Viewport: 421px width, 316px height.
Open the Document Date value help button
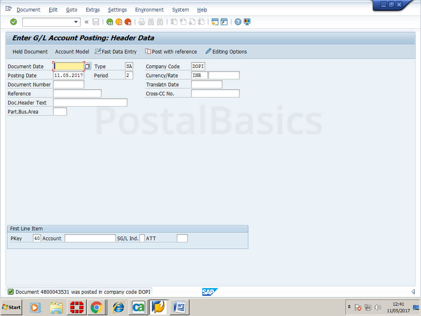[88, 66]
